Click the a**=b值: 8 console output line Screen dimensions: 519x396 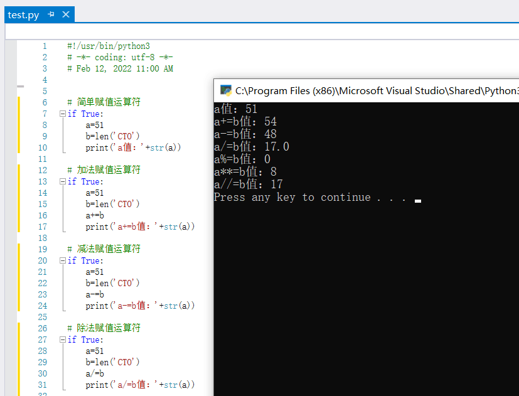(x=245, y=171)
